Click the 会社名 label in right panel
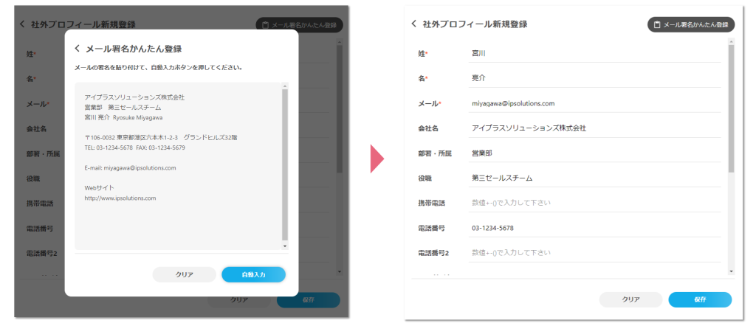Viewport: 756px width, 323px height. (428, 128)
